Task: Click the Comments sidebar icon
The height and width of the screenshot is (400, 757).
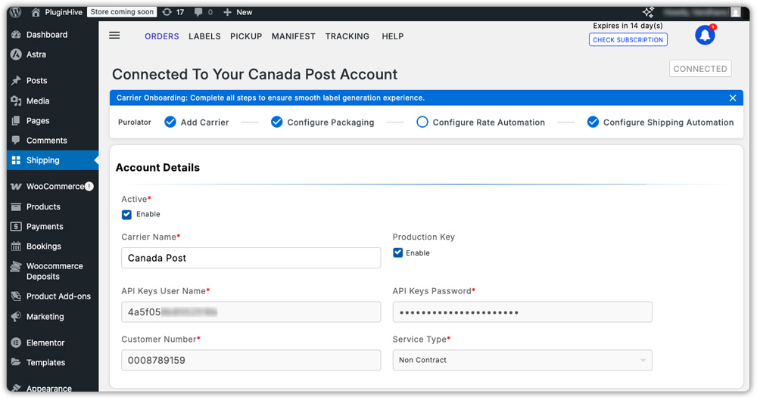Action: (16, 141)
